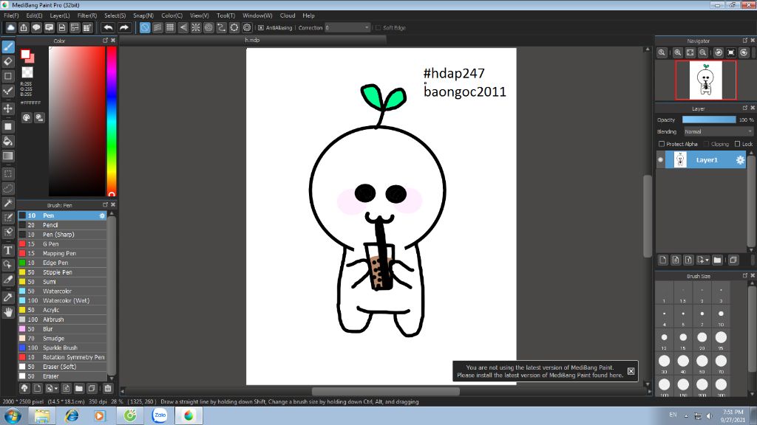
Task: Open the Layer menu
Action: click(x=60, y=15)
